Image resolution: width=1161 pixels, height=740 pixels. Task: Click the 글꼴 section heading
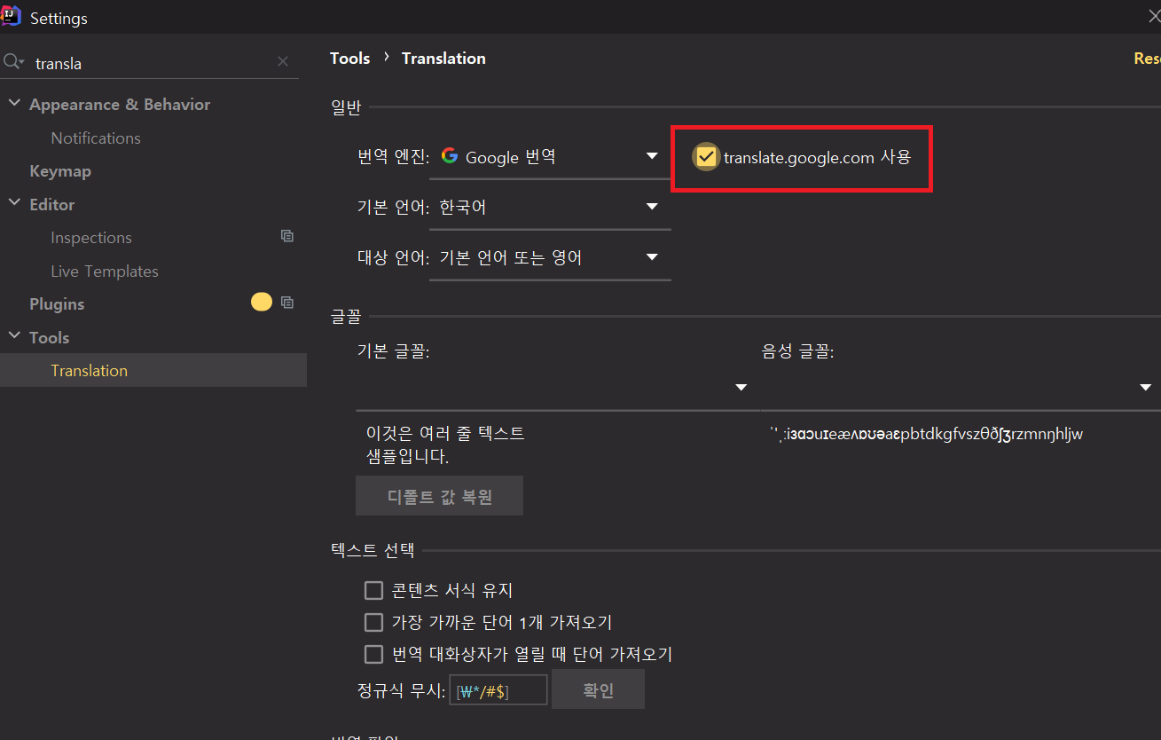[346, 318]
